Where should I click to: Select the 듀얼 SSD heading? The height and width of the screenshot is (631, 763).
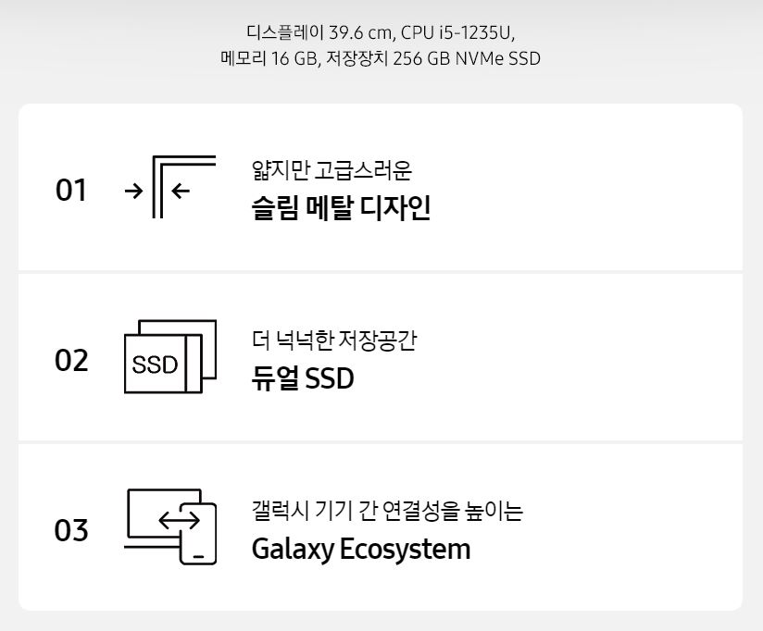point(303,377)
